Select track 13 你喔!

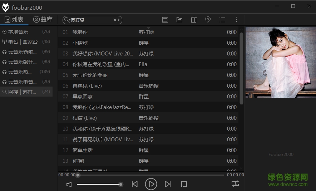[148, 161]
